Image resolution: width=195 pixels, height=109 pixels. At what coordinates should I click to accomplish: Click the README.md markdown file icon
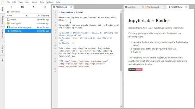[8, 31]
